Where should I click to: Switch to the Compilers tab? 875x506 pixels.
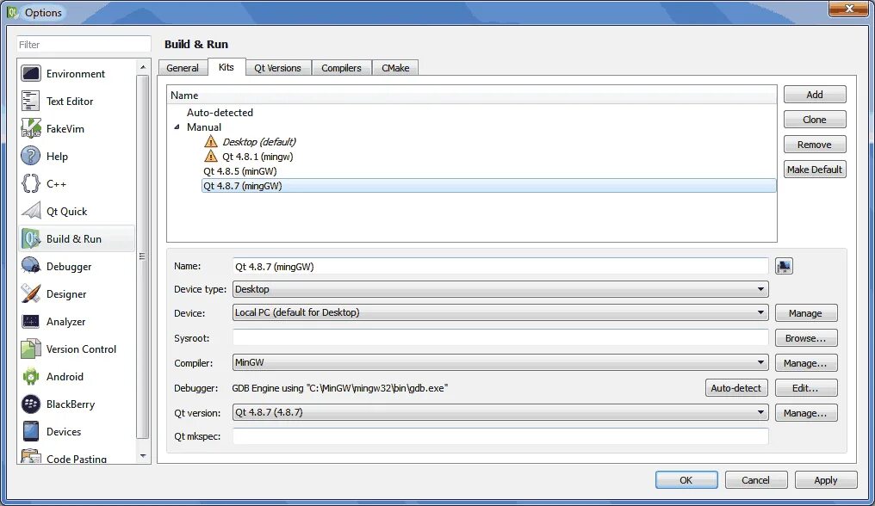point(342,67)
